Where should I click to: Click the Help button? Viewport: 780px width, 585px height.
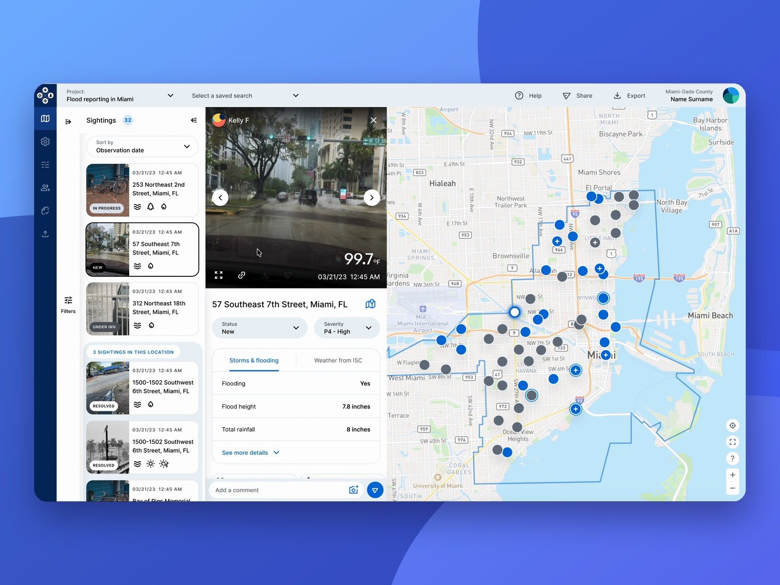click(528, 96)
